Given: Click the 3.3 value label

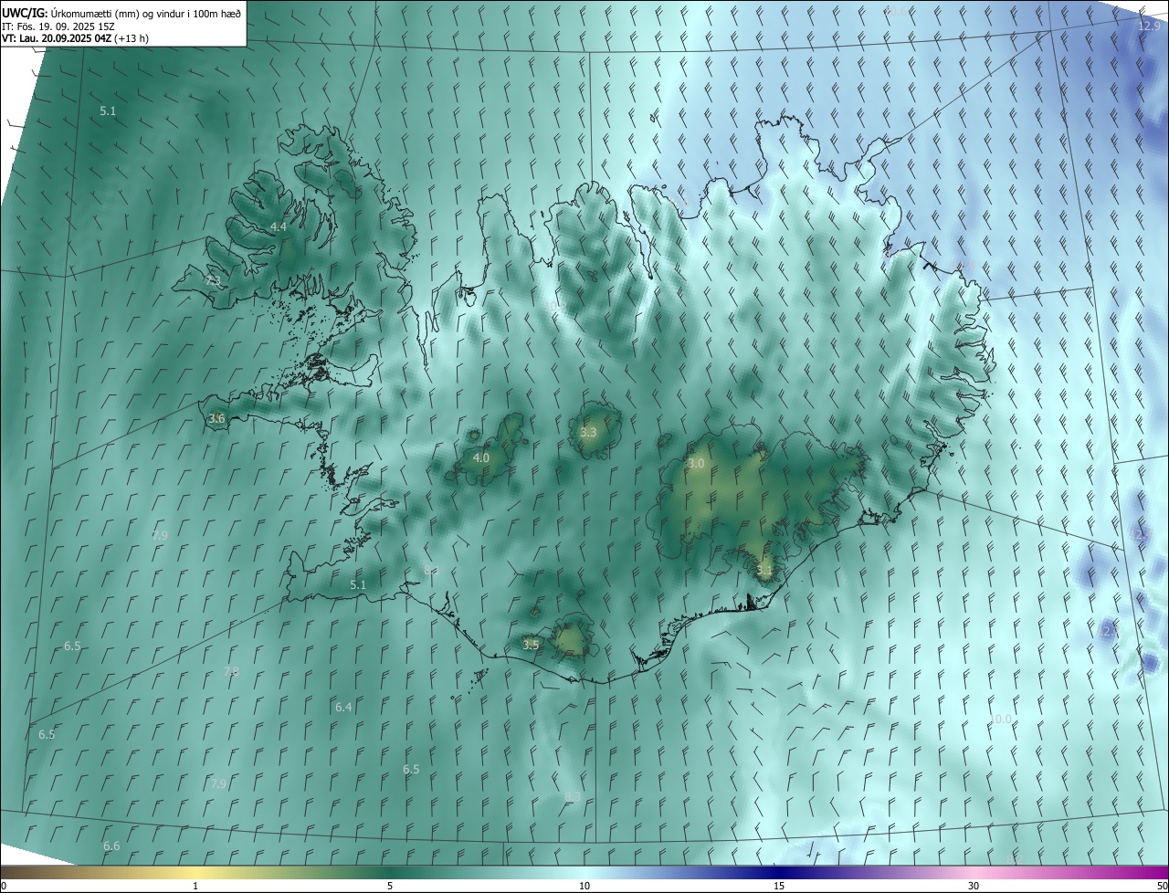Looking at the screenshot, I should click(588, 432).
